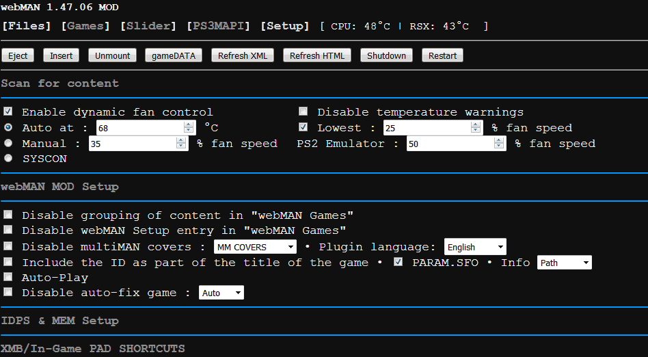Select the SYSCON radio button
The image size is (648, 357).
8,158
